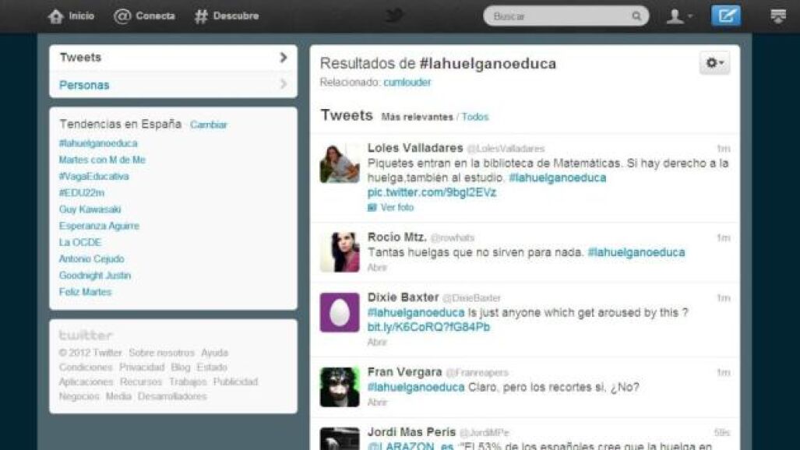The width and height of the screenshot is (800, 450).
Task: Open Descubre via the hashtag icon
Action: tap(201, 16)
